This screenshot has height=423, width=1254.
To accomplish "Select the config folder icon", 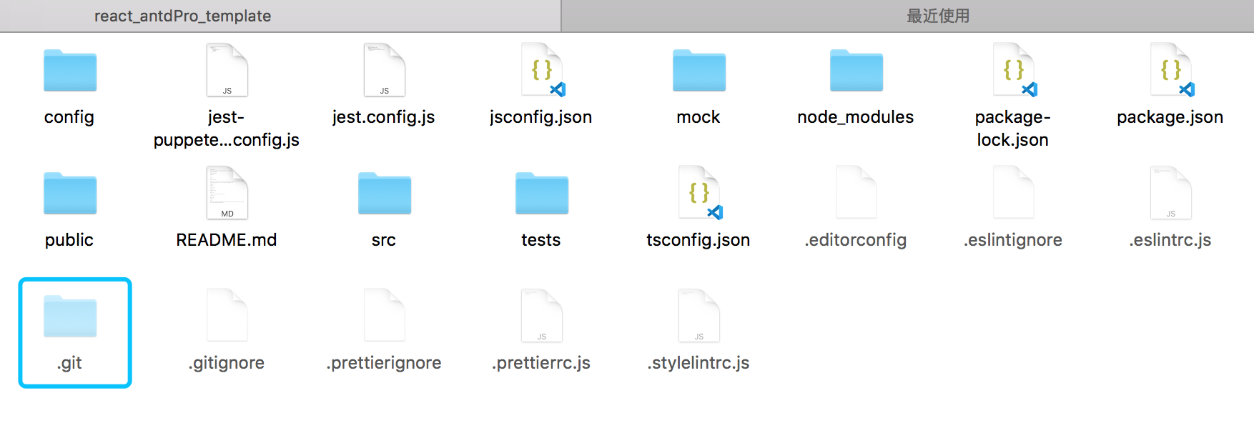I will (x=70, y=70).
